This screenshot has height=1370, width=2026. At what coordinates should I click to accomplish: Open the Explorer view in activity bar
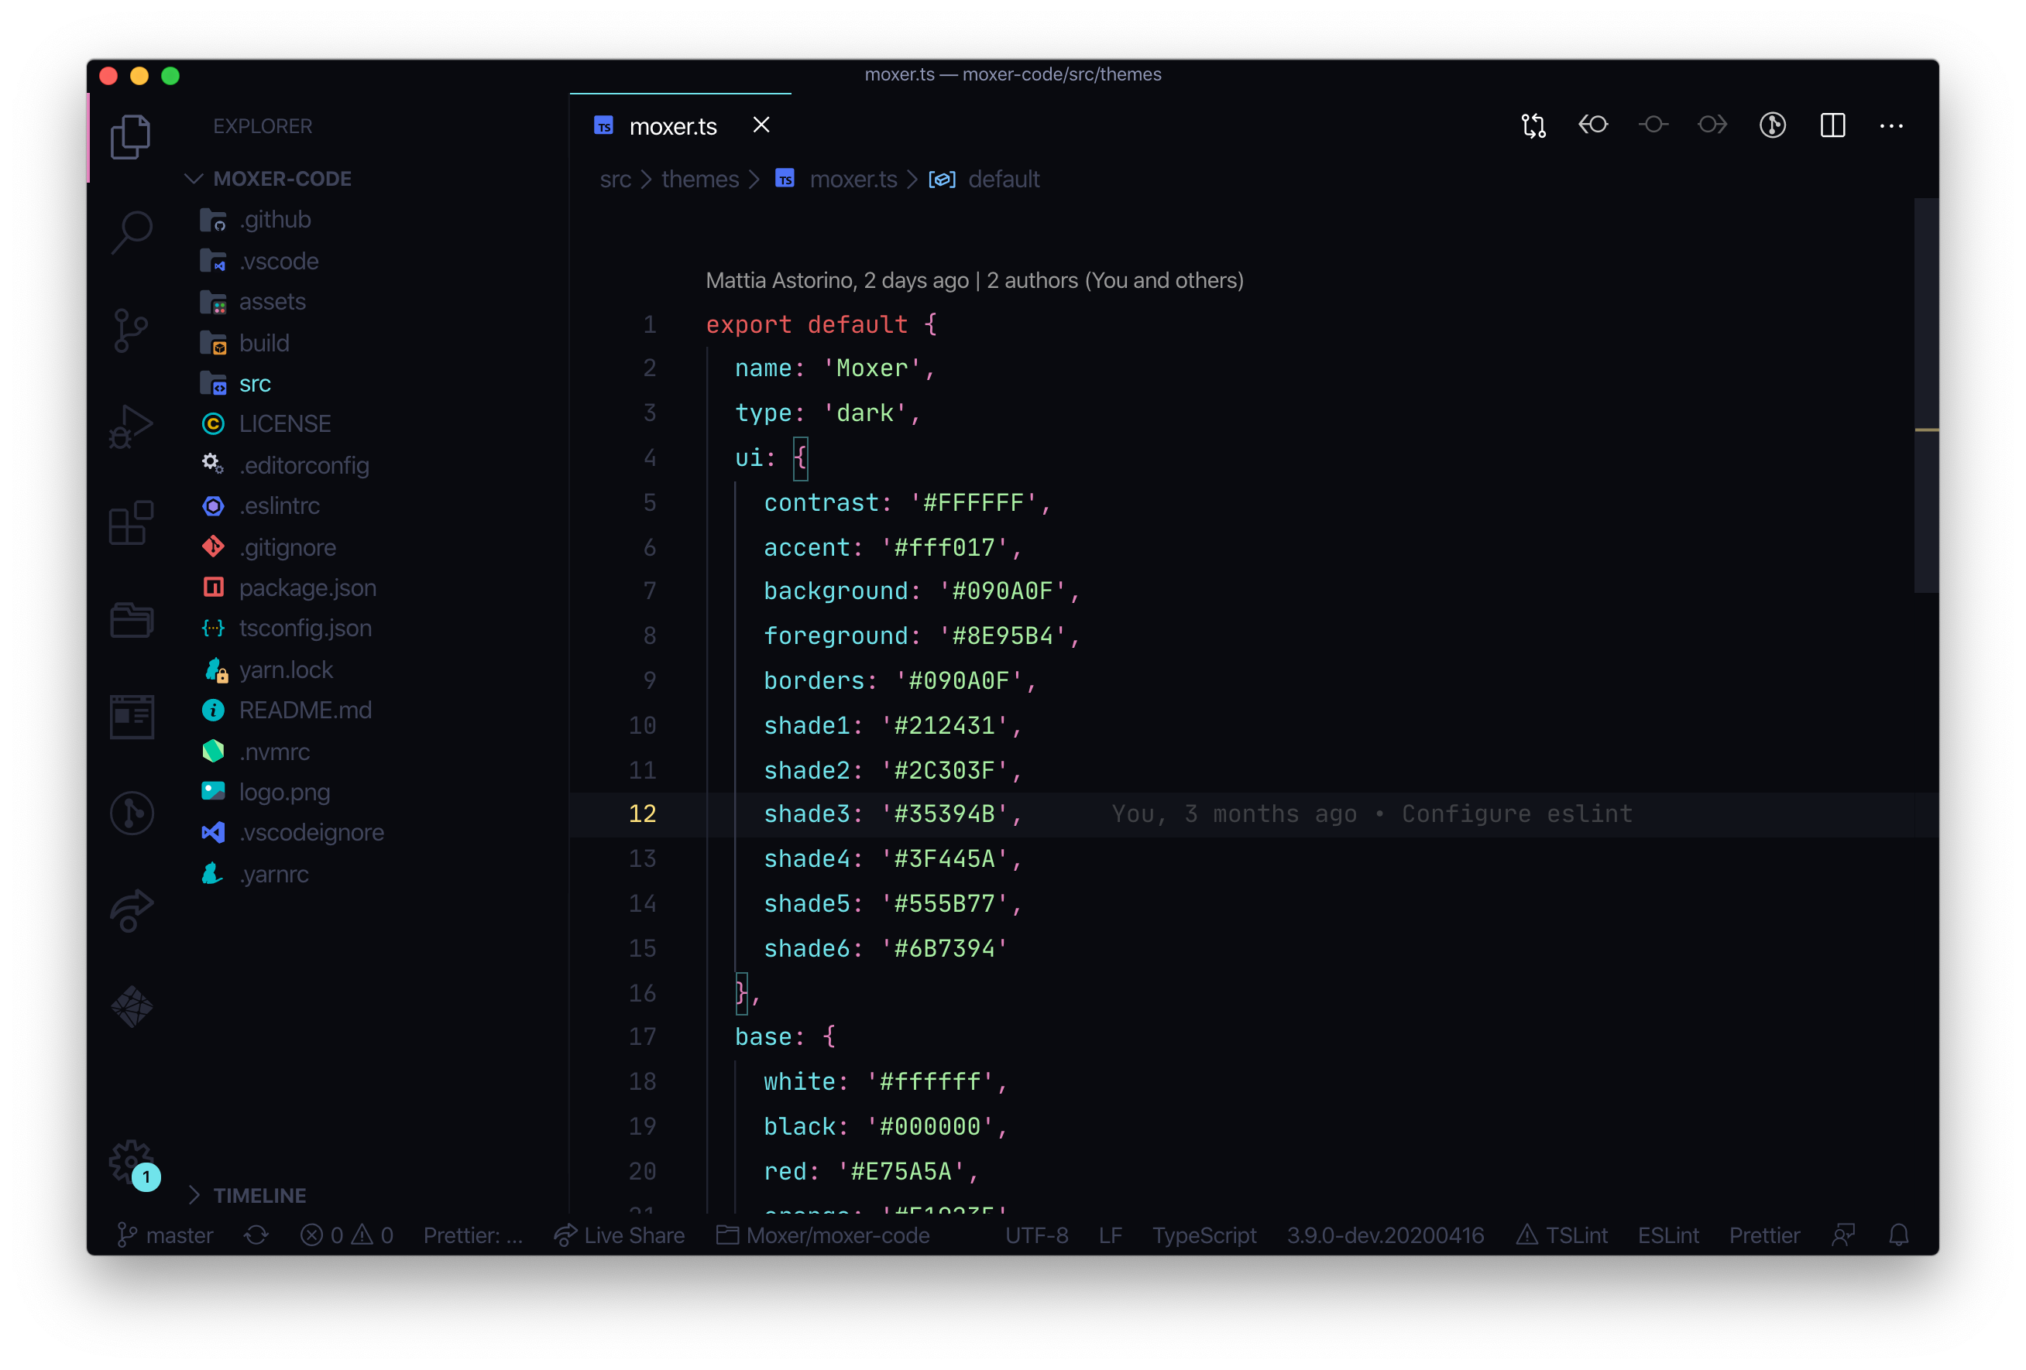point(131,137)
